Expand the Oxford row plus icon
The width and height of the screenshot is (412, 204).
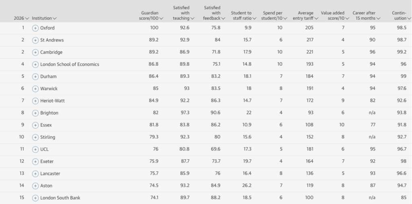coord(35,28)
